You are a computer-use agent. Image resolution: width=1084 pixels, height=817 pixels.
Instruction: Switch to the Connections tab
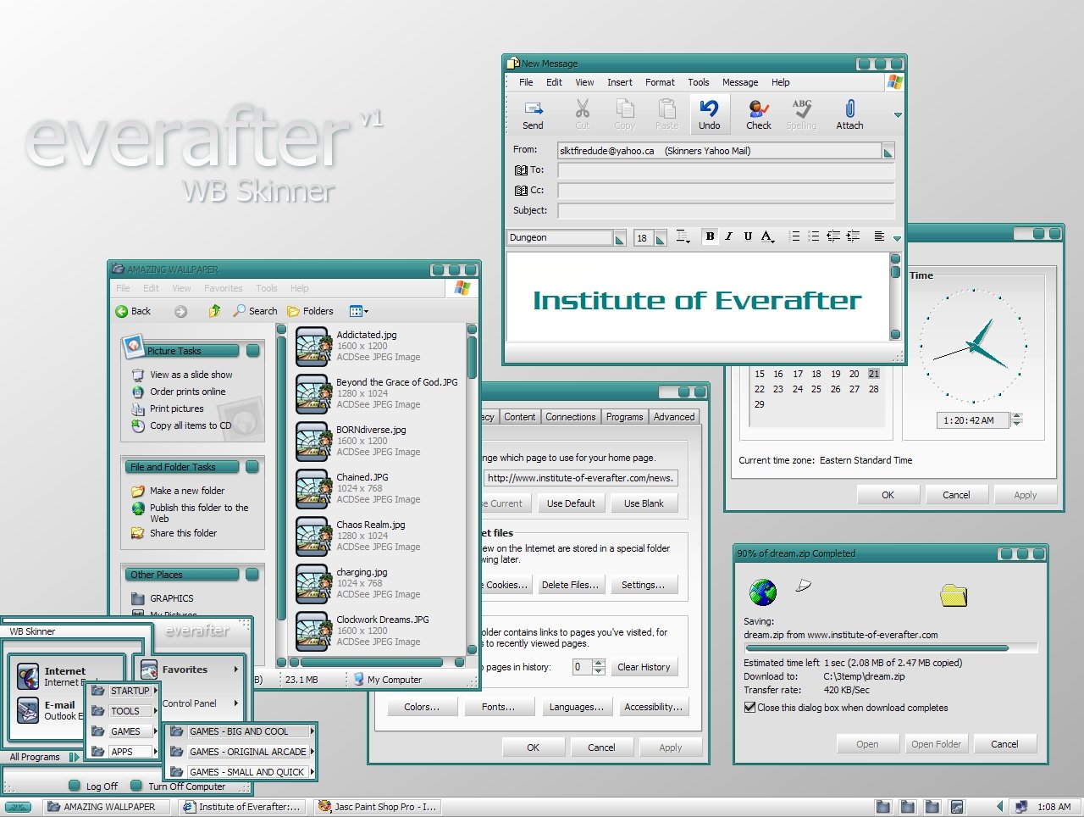571,417
